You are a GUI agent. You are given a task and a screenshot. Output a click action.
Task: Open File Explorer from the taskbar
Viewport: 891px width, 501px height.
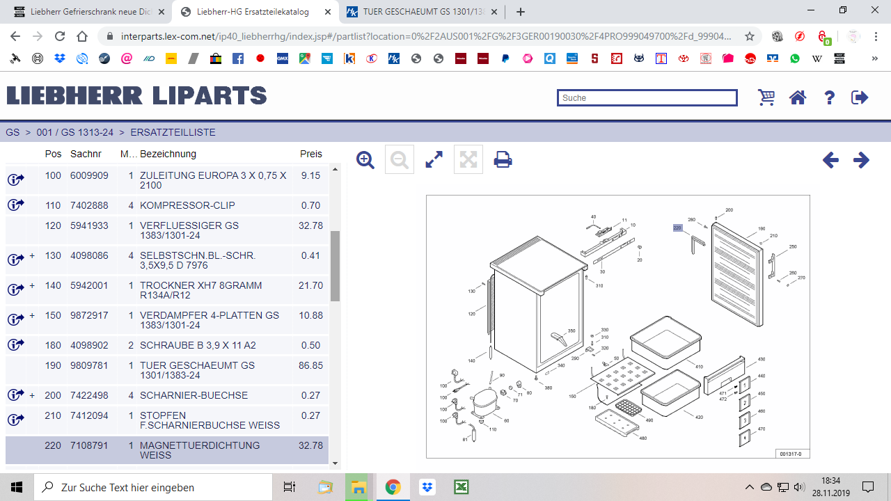[x=358, y=487]
